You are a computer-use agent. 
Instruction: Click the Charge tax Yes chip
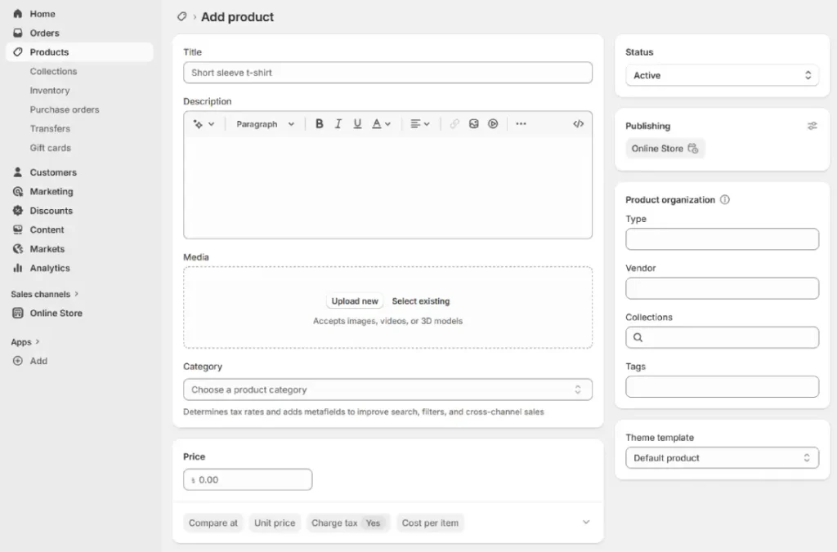[348, 523]
